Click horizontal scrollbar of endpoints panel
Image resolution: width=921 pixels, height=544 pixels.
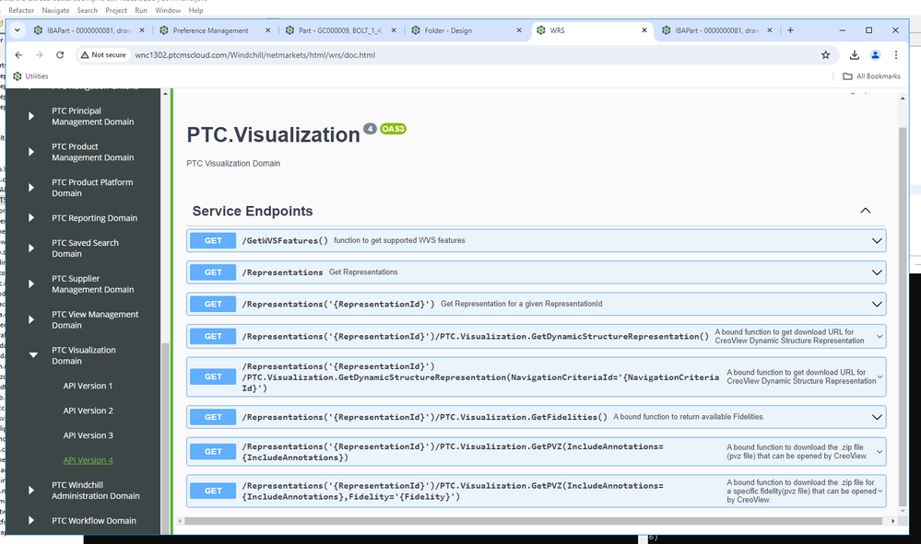[x=533, y=521]
